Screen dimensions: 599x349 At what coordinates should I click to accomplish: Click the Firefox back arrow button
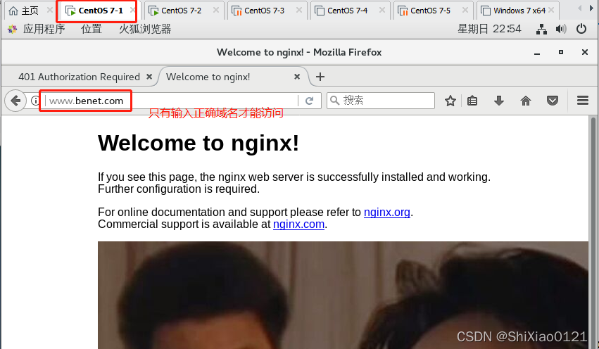pyautogui.click(x=15, y=101)
